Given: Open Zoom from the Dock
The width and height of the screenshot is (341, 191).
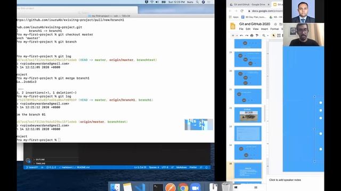Looking at the screenshot, I should 196,187.
